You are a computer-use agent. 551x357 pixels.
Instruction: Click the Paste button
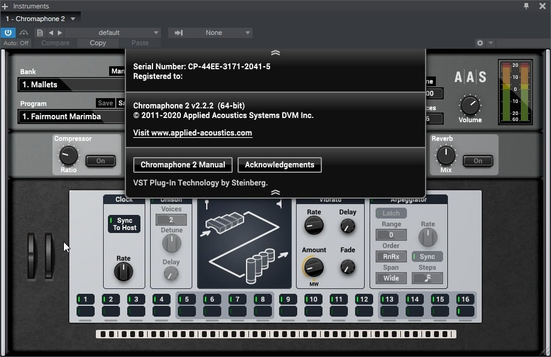[140, 43]
